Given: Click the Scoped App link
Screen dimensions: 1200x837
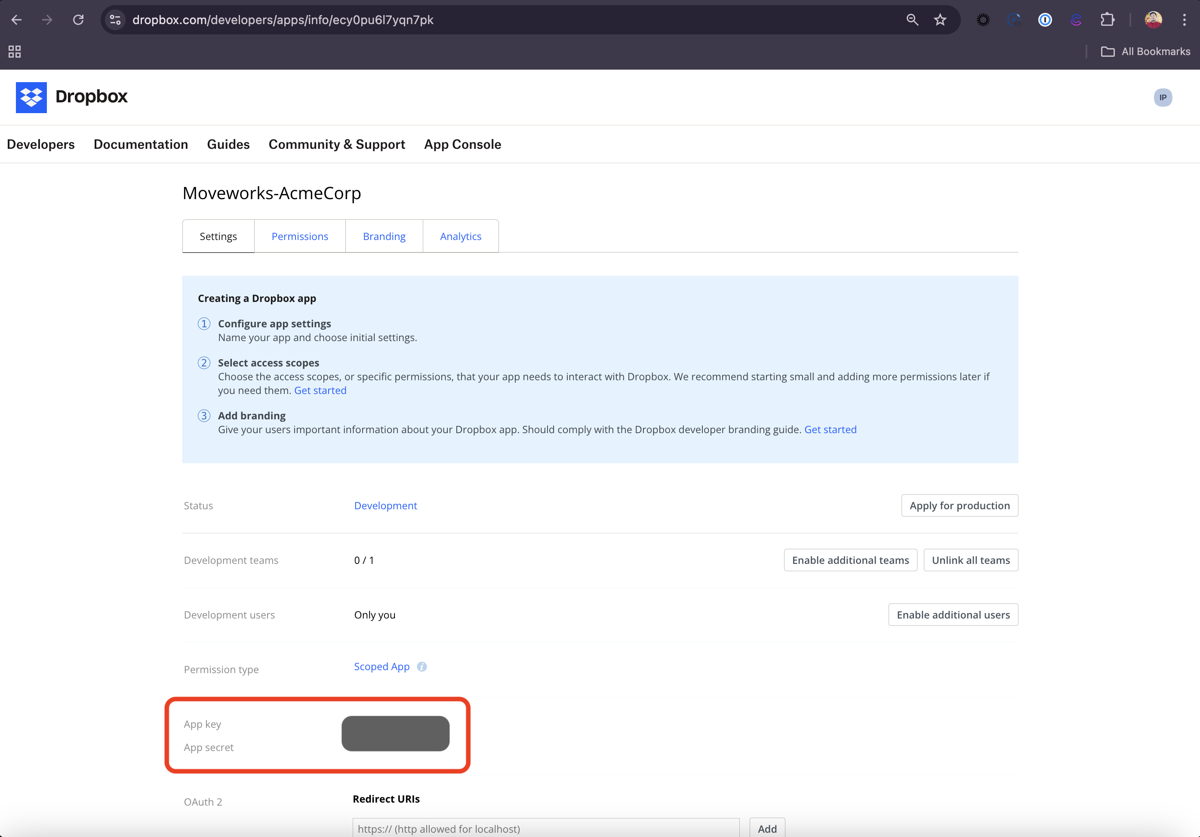Looking at the screenshot, I should click(x=382, y=667).
